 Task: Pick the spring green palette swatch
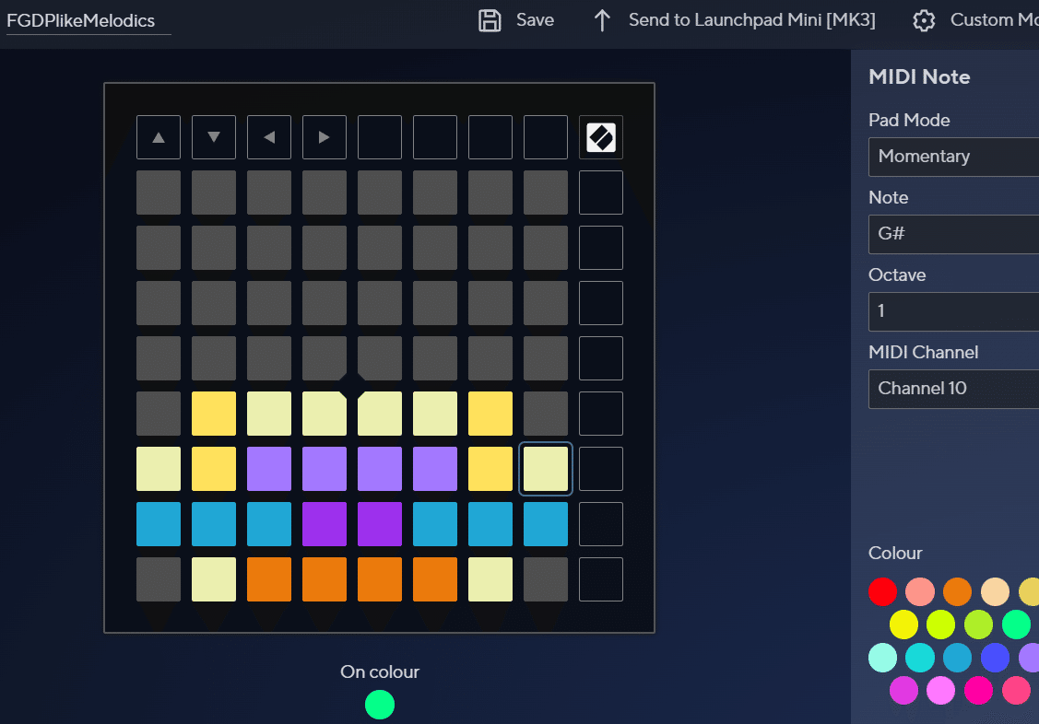(x=1016, y=625)
